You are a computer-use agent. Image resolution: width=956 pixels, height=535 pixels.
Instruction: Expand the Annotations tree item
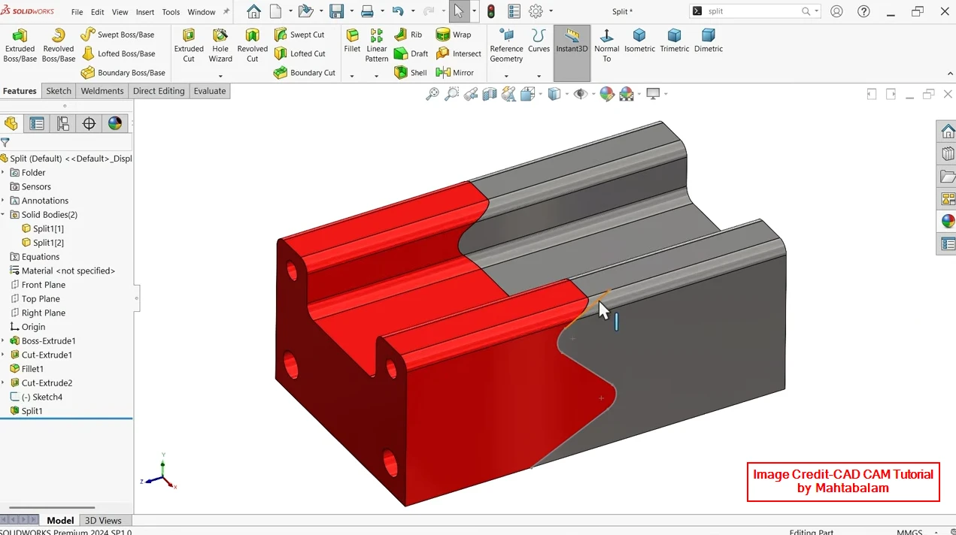[3, 201]
